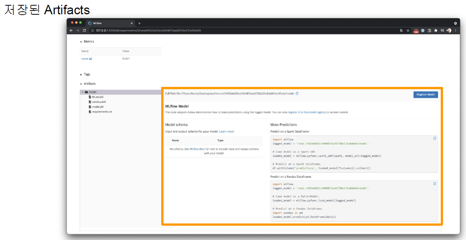Bookmark this page with the star icon
This screenshot has height=240, width=466.
click(x=408, y=30)
